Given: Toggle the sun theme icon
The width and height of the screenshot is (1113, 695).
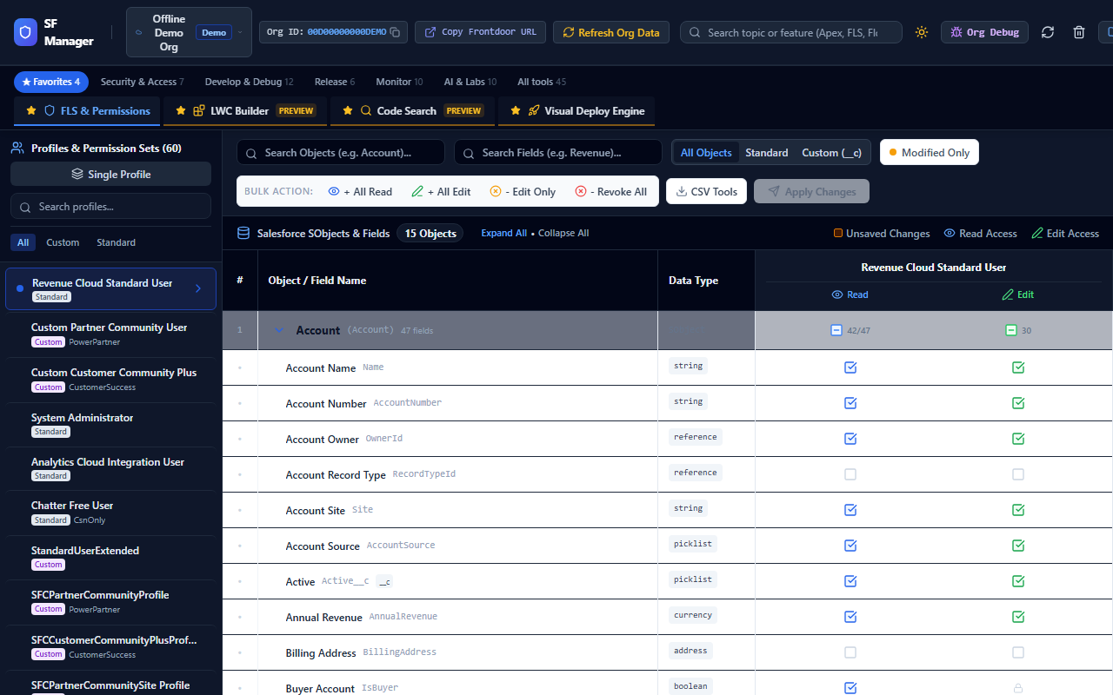Looking at the screenshot, I should (x=922, y=32).
